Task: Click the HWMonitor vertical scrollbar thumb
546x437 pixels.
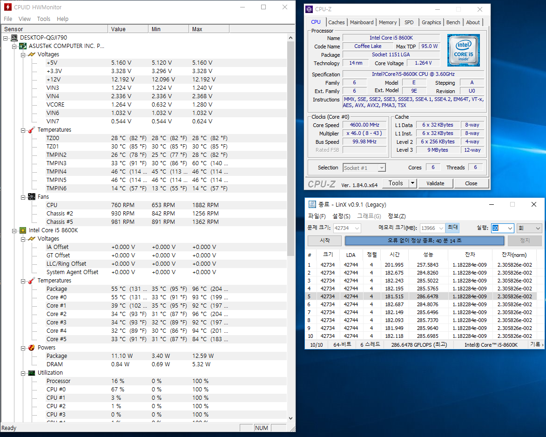Action: click(x=290, y=148)
